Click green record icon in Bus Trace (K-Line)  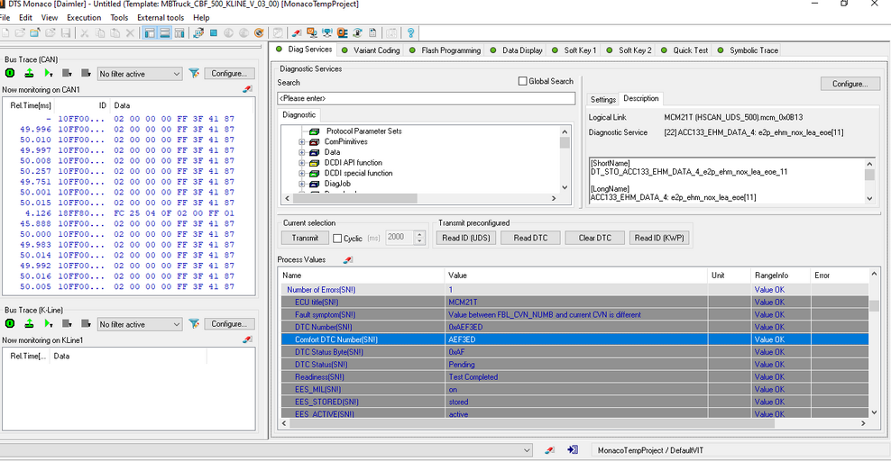pos(10,323)
